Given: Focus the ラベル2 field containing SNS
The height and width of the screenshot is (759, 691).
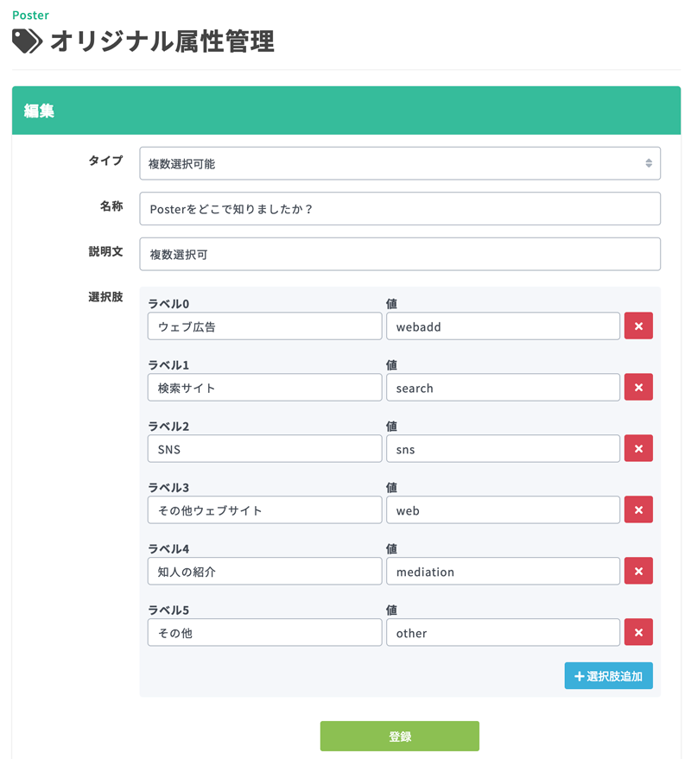Looking at the screenshot, I should pos(265,448).
